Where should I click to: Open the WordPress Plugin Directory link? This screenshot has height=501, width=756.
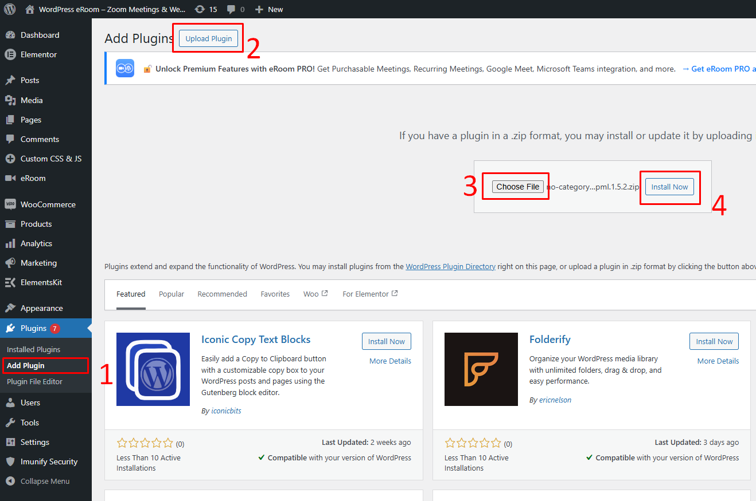click(450, 266)
